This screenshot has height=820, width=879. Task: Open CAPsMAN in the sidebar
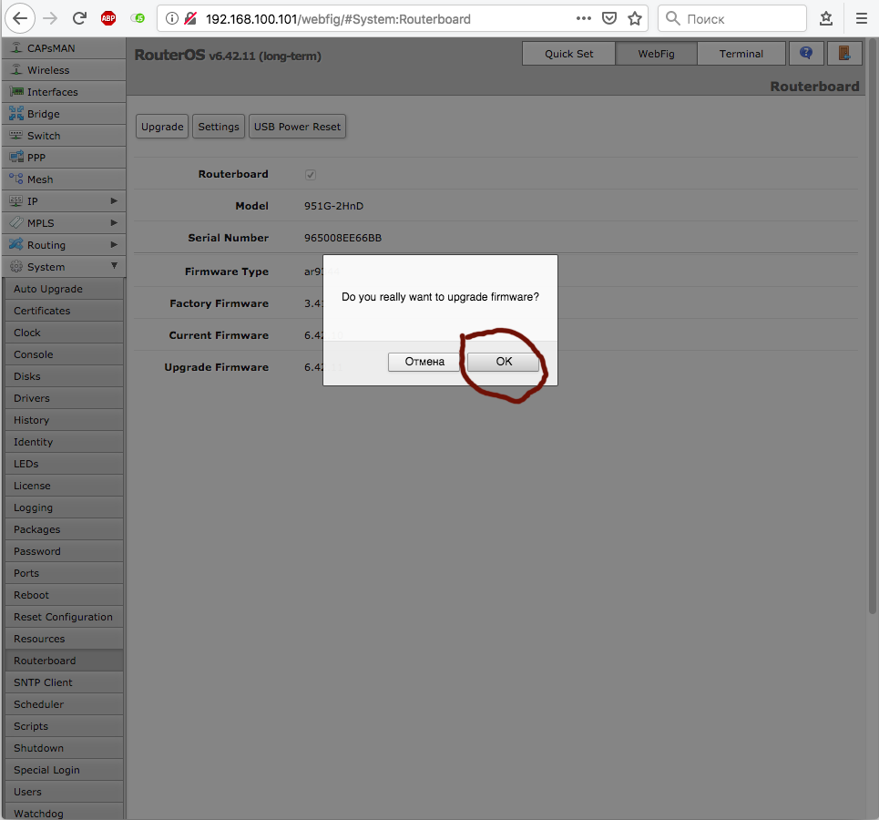point(64,48)
